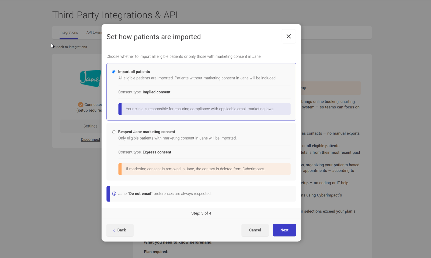Click the Jane logo

point(91,78)
